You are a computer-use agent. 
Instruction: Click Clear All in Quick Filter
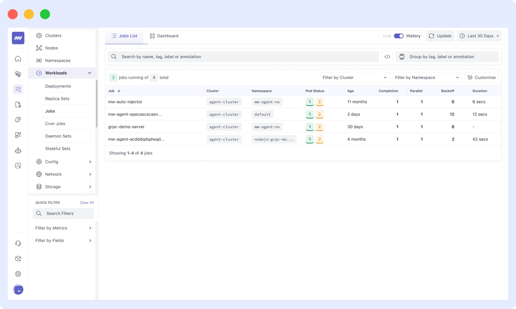click(x=87, y=203)
